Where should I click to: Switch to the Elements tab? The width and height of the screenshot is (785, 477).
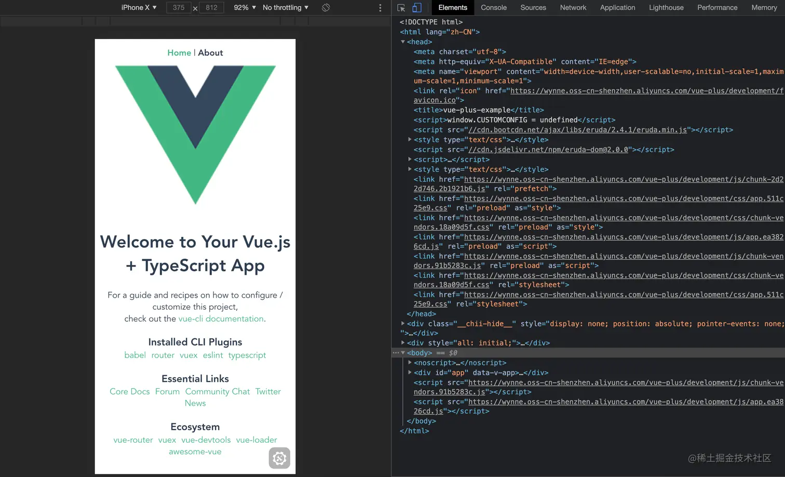[x=453, y=7]
